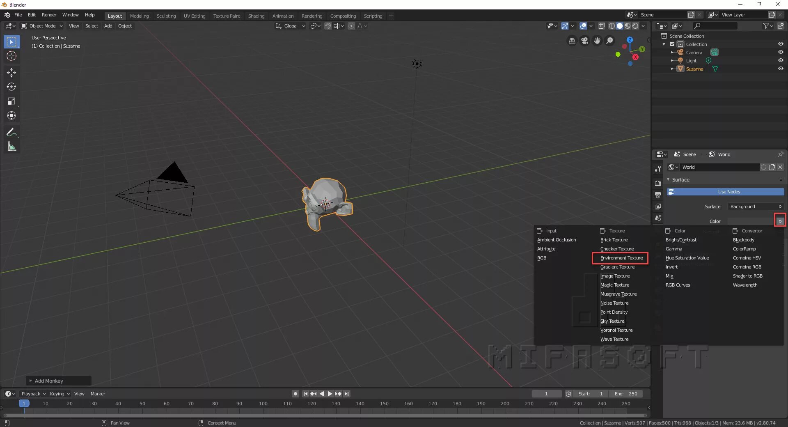
Task: Open the Global transform orientation dropdown
Action: point(290,26)
